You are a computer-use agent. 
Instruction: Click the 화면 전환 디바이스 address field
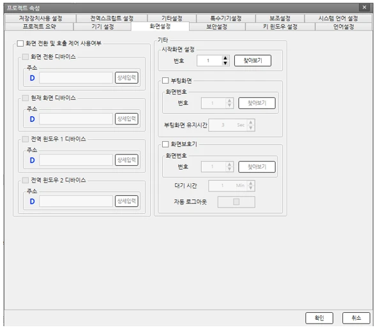click(76, 78)
